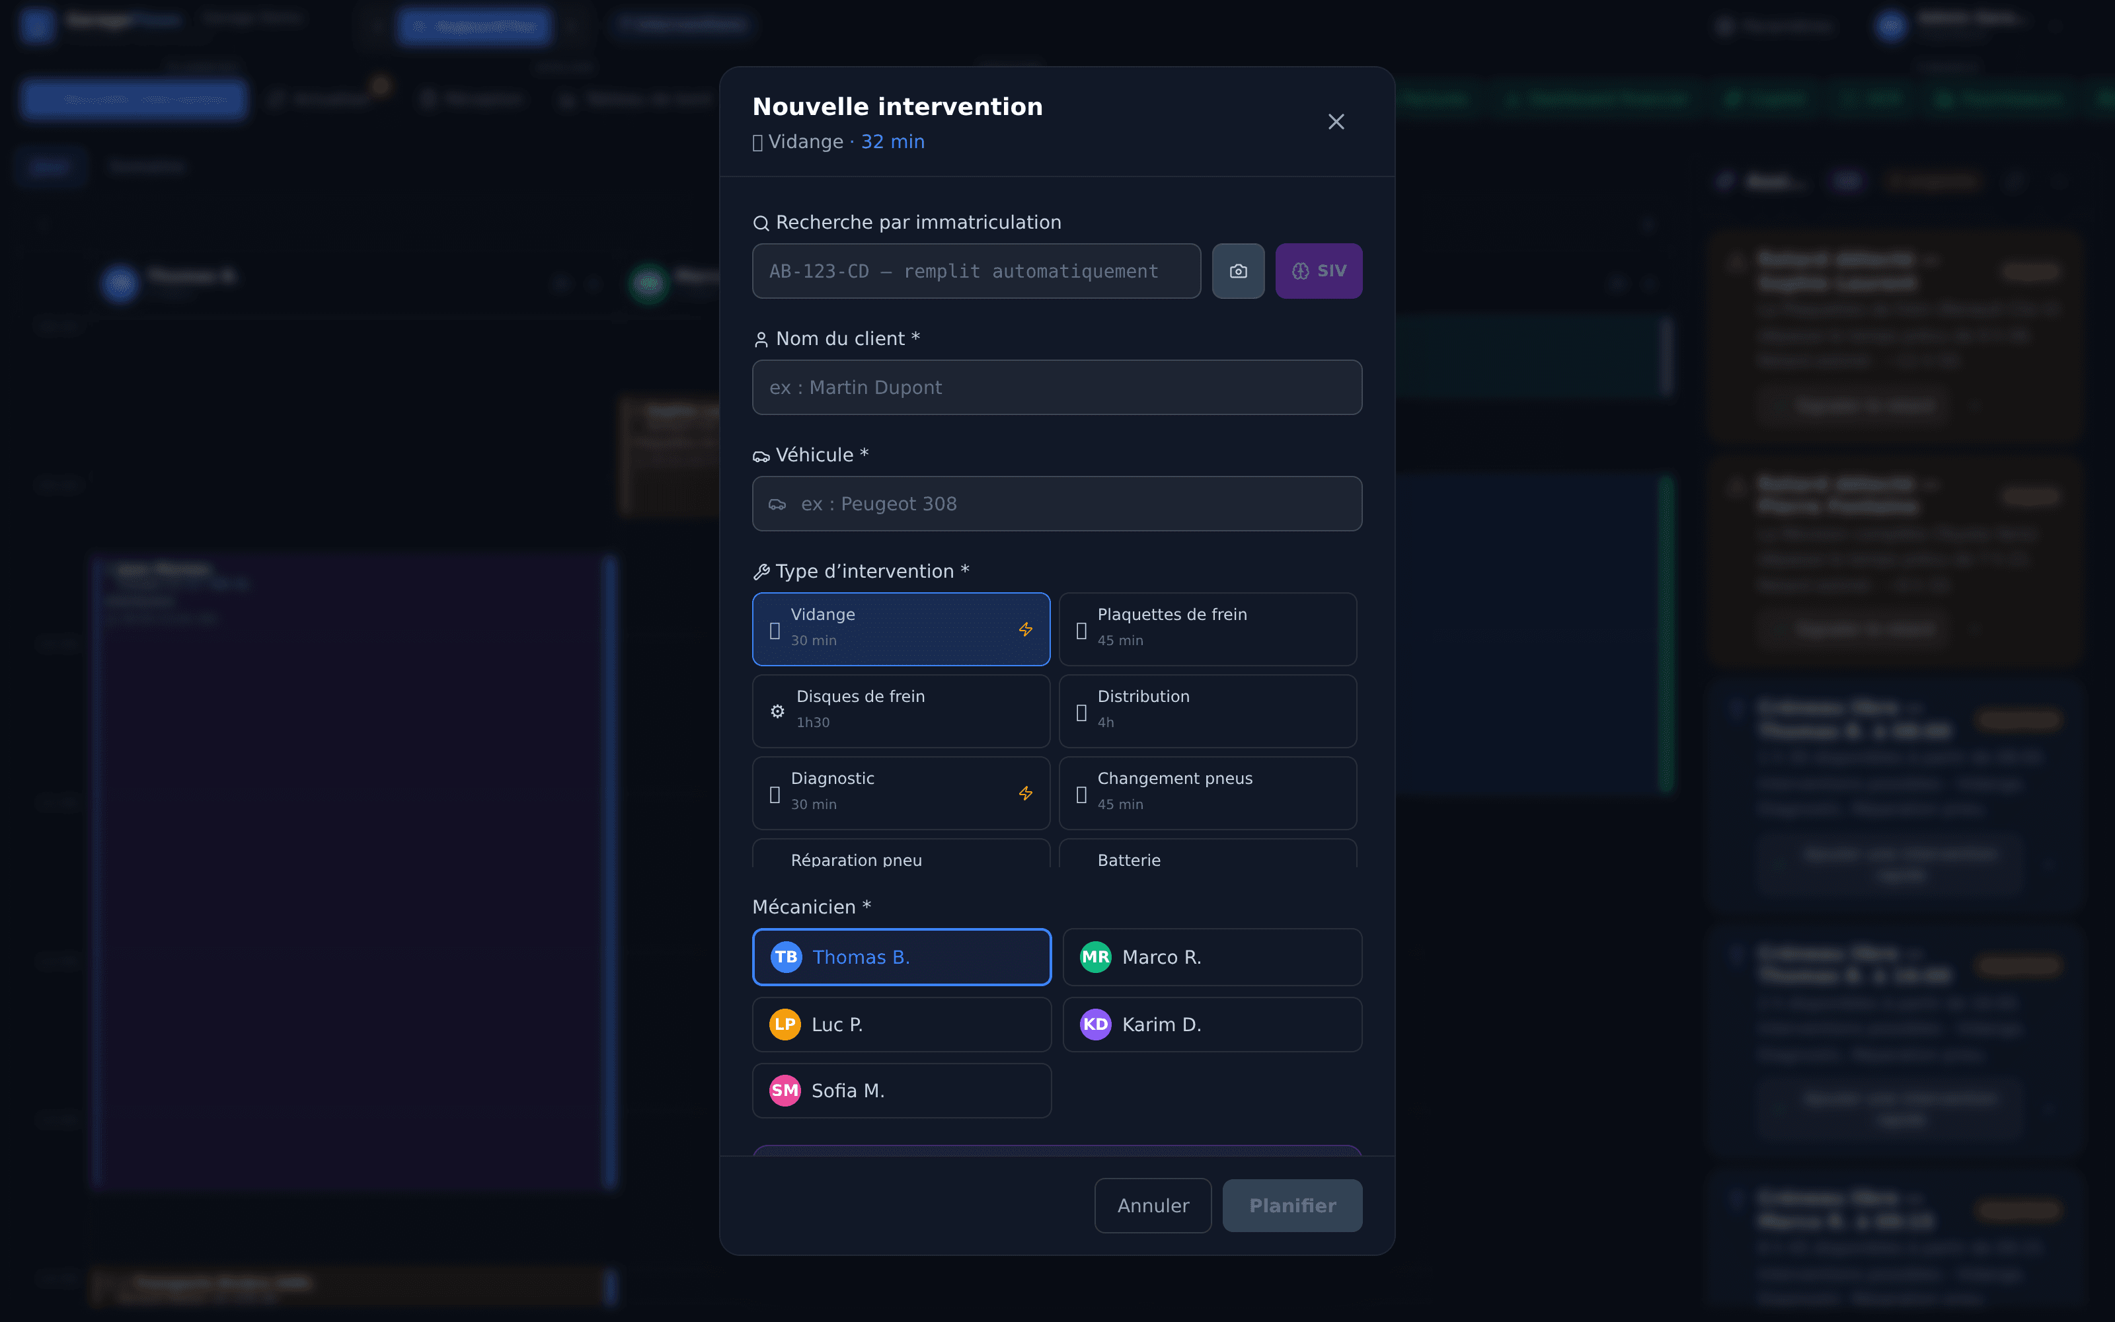The width and height of the screenshot is (2115, 1322).
Task: Assign mechanic Marco R.
Action: coord(1211,956)
